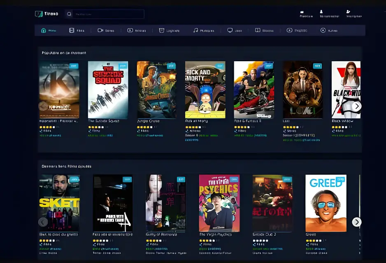386x263 pixels.
Task: Open the Kaamelott poster with large K
Action: pos(59,90)
